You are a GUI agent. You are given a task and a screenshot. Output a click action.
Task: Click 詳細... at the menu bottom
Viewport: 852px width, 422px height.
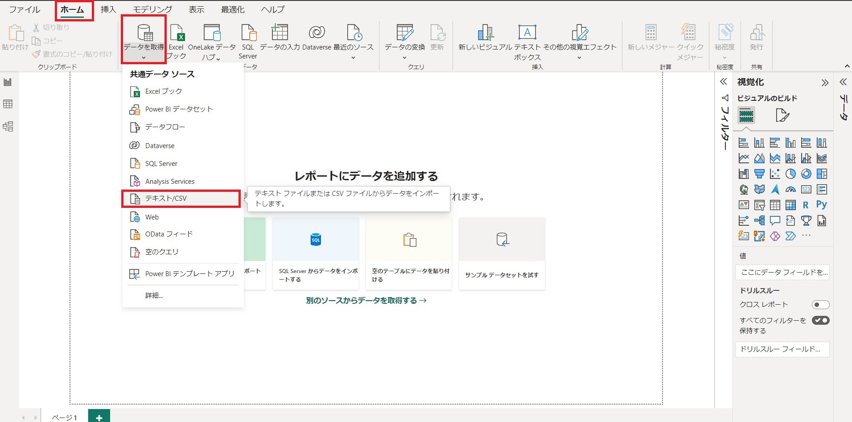(183, 295)
